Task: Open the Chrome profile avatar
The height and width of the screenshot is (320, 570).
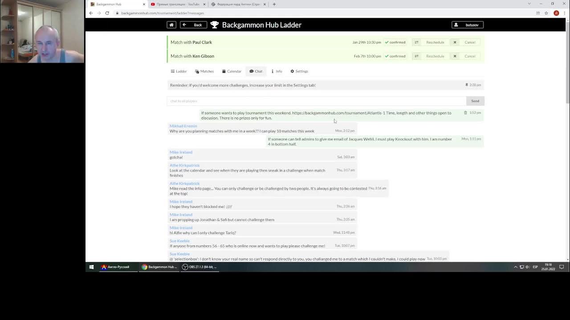Action: pyautogui.click(x=556, y=13)
